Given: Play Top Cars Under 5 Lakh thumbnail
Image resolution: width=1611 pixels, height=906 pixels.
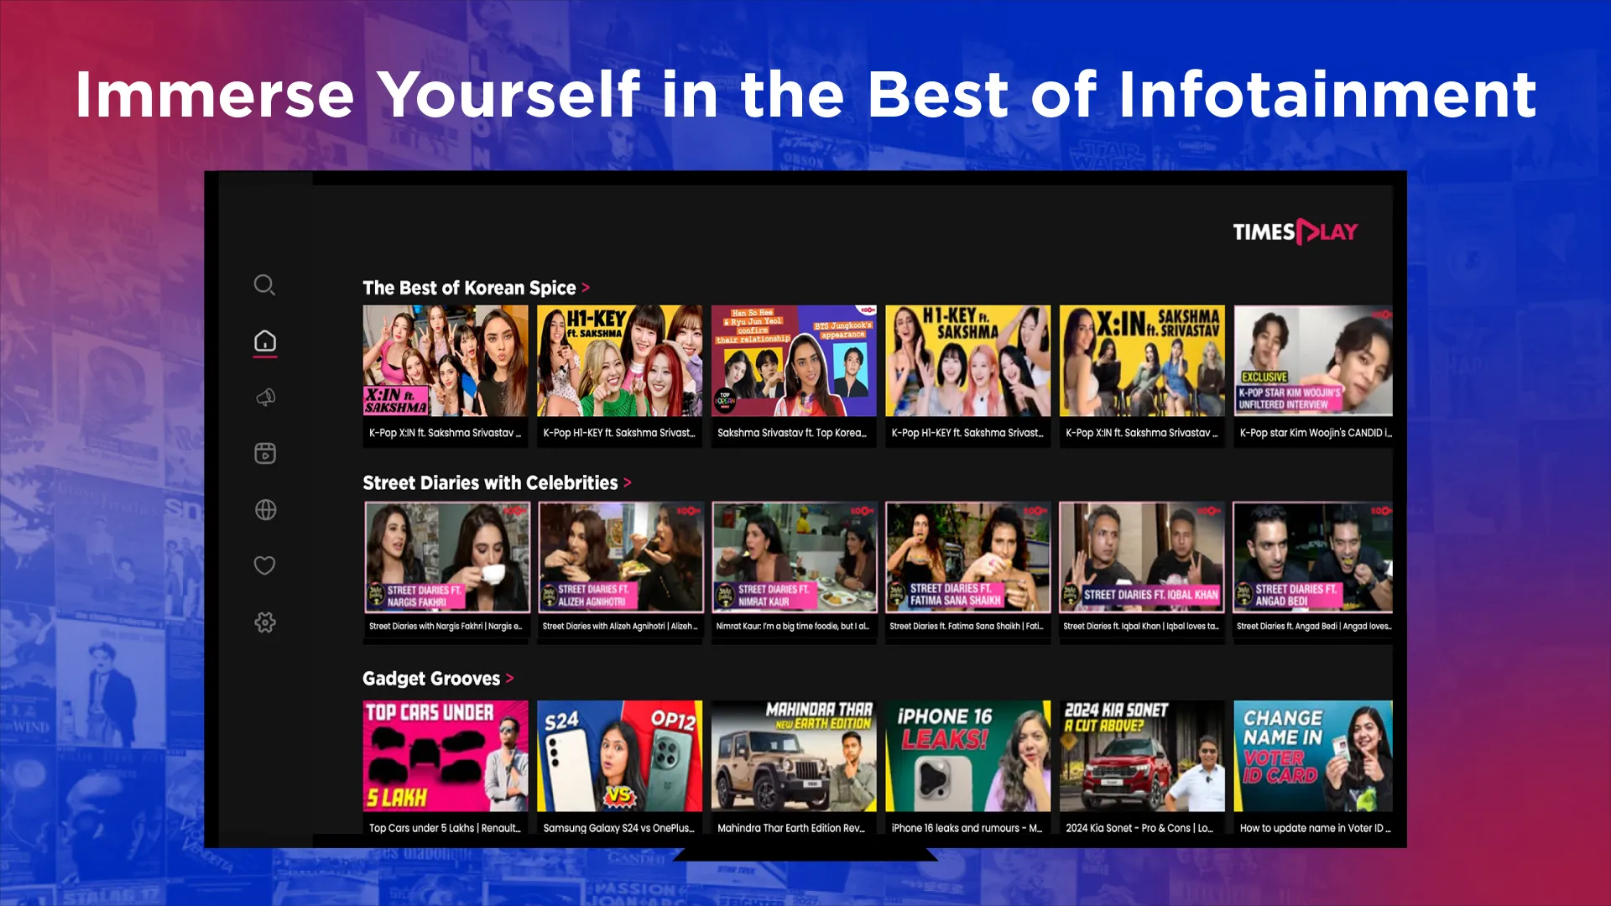Looking at the screenshot, I should click(446, 756).
